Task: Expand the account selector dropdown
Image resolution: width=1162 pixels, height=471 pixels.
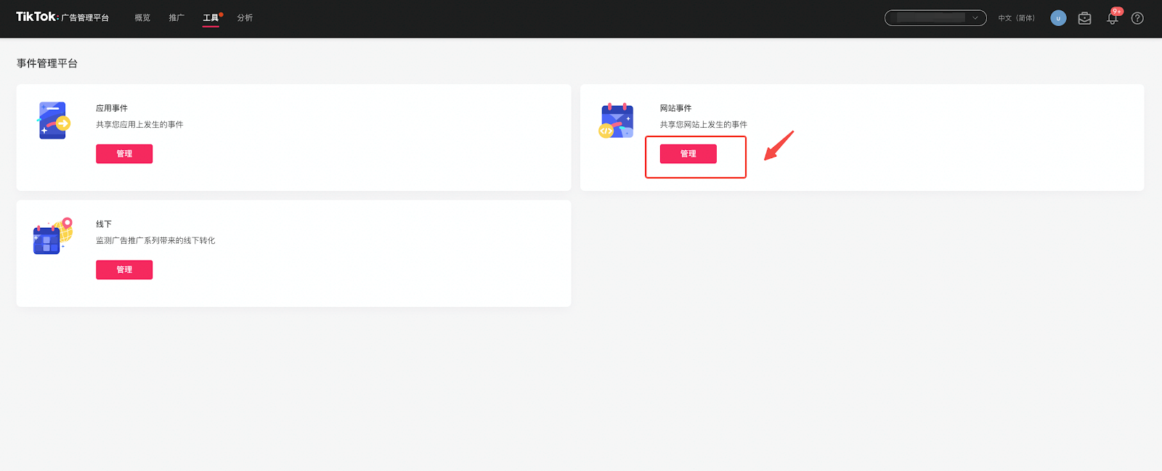Action: [935, 18]
